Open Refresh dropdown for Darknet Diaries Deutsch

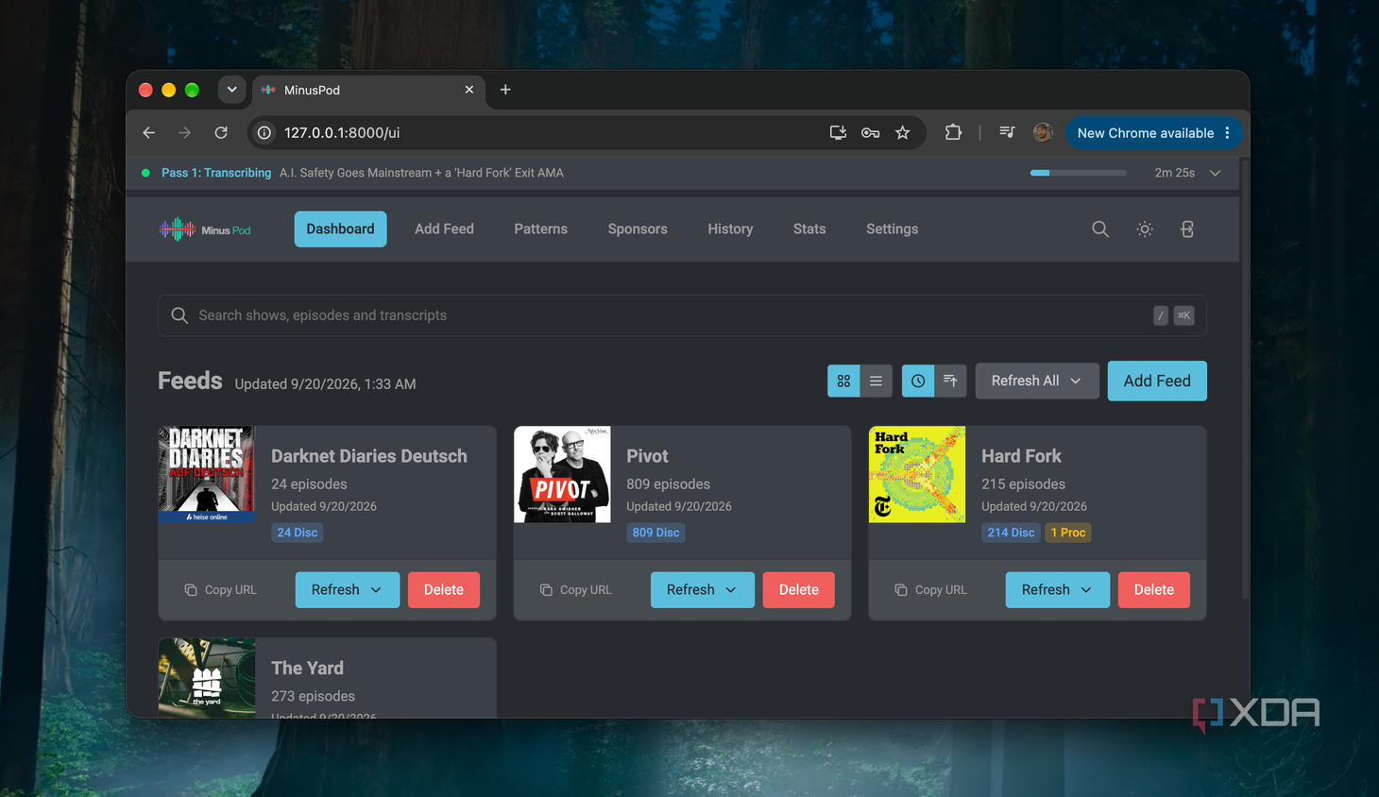(347, 590)
